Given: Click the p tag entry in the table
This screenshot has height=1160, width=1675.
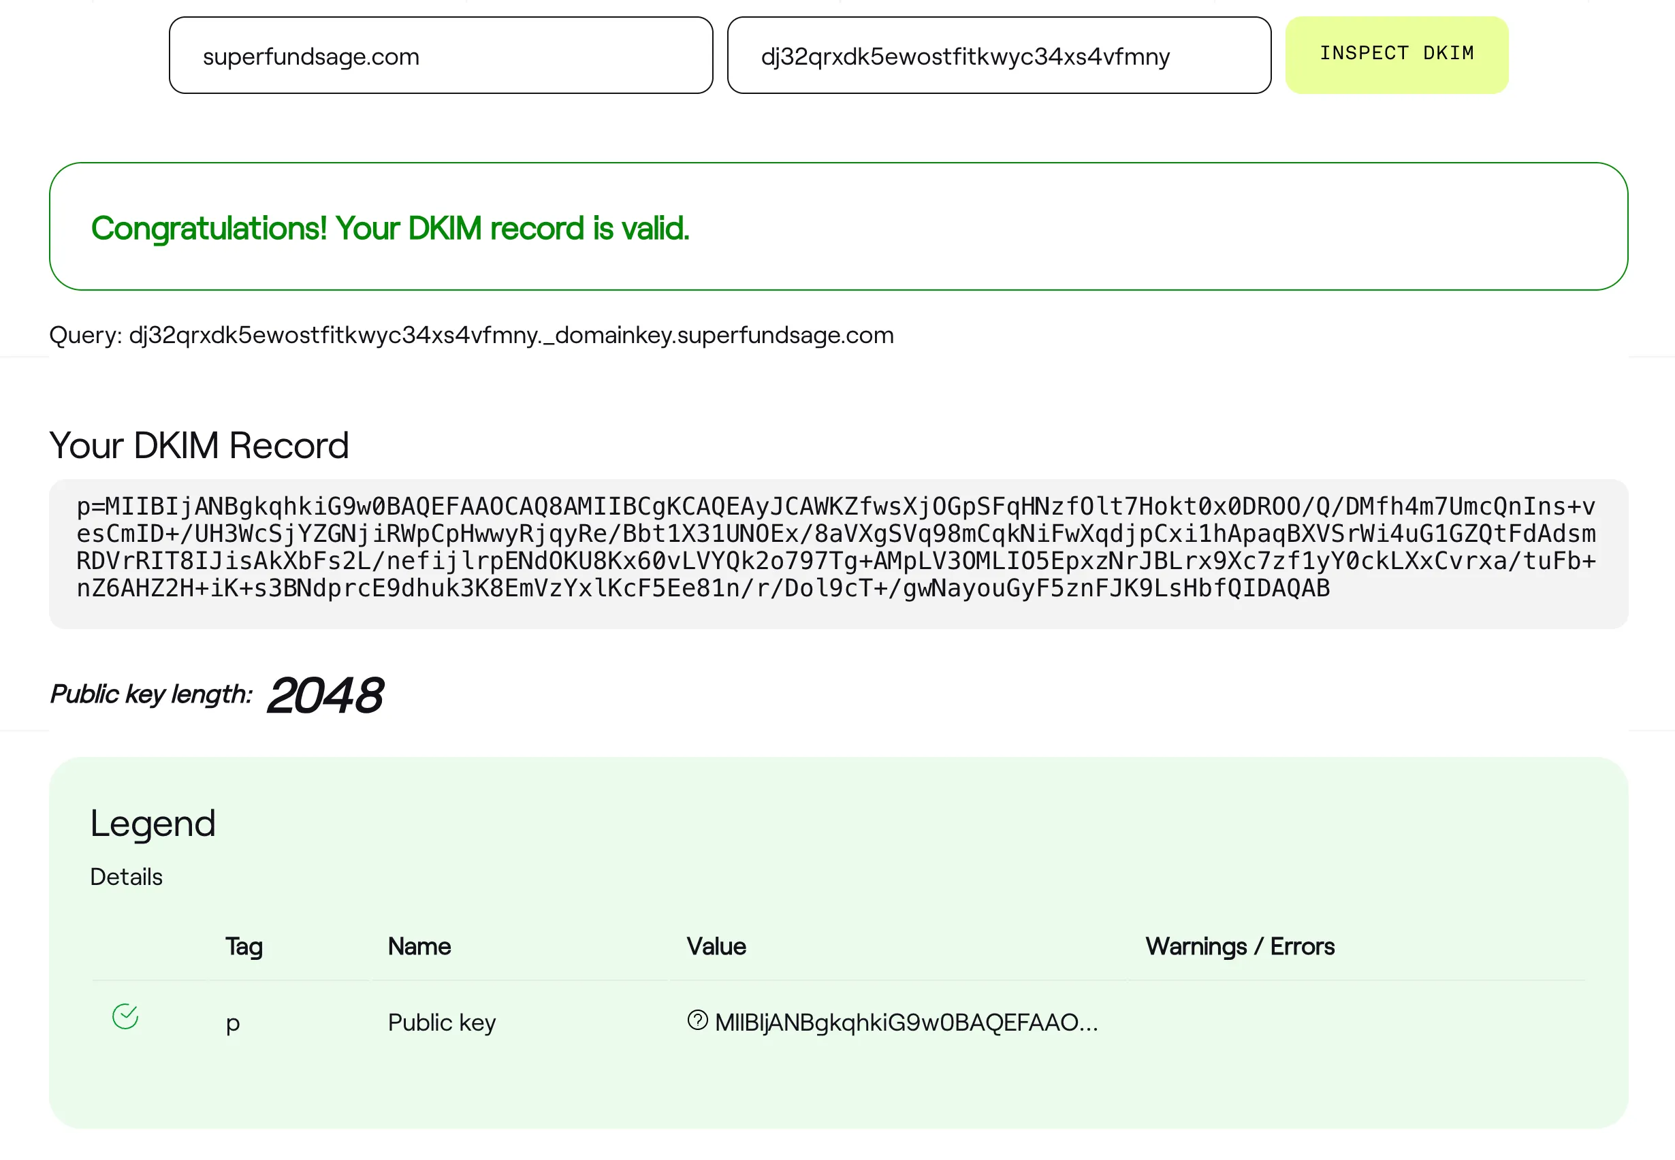Looking at the screenshot, I should 233,1022.
